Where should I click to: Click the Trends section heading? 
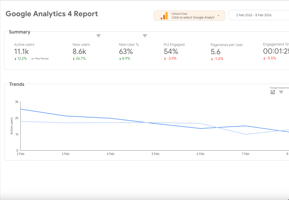point(17,84)
